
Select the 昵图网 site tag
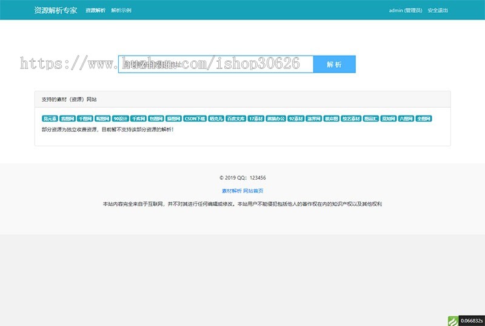tap(102, 119)
